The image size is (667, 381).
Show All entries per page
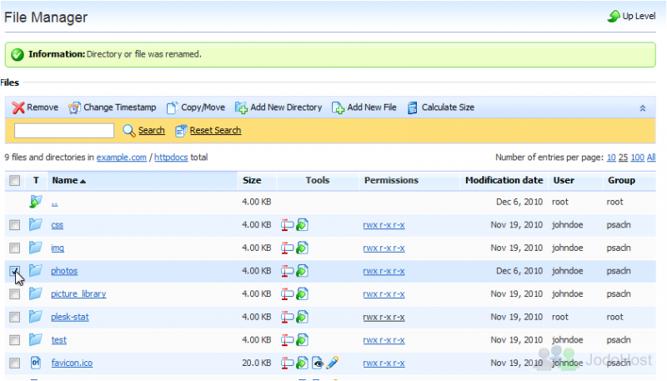point(651,158)
